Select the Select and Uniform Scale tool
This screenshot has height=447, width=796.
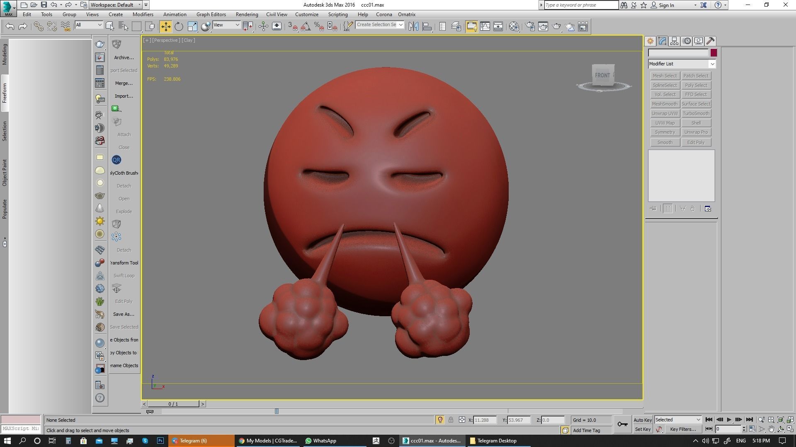(x=192, y=26)
